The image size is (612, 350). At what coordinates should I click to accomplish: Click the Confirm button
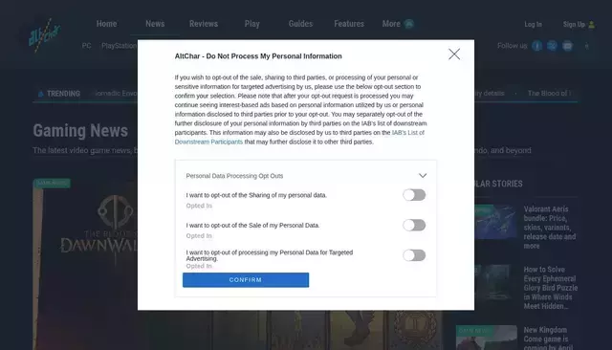point(246,280)
